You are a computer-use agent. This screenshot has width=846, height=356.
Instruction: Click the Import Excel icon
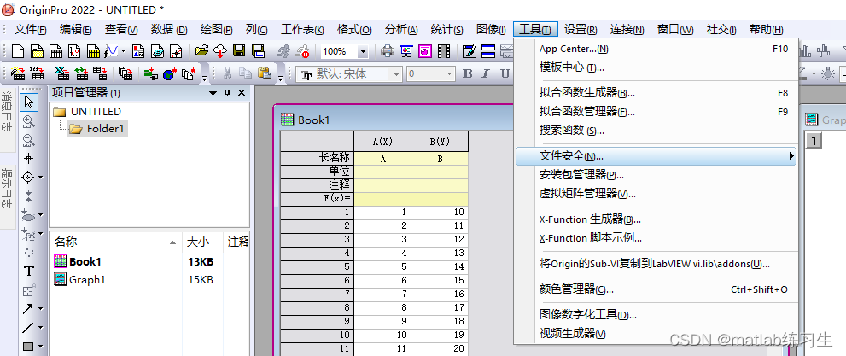[63, 73]
